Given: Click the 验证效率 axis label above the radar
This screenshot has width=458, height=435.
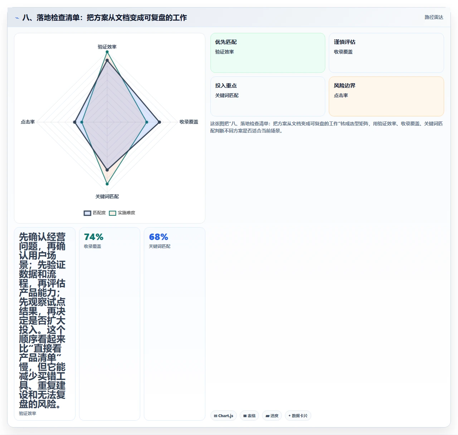Looking at the screenshot, I should pyautogui.click(x=107, y=47).
